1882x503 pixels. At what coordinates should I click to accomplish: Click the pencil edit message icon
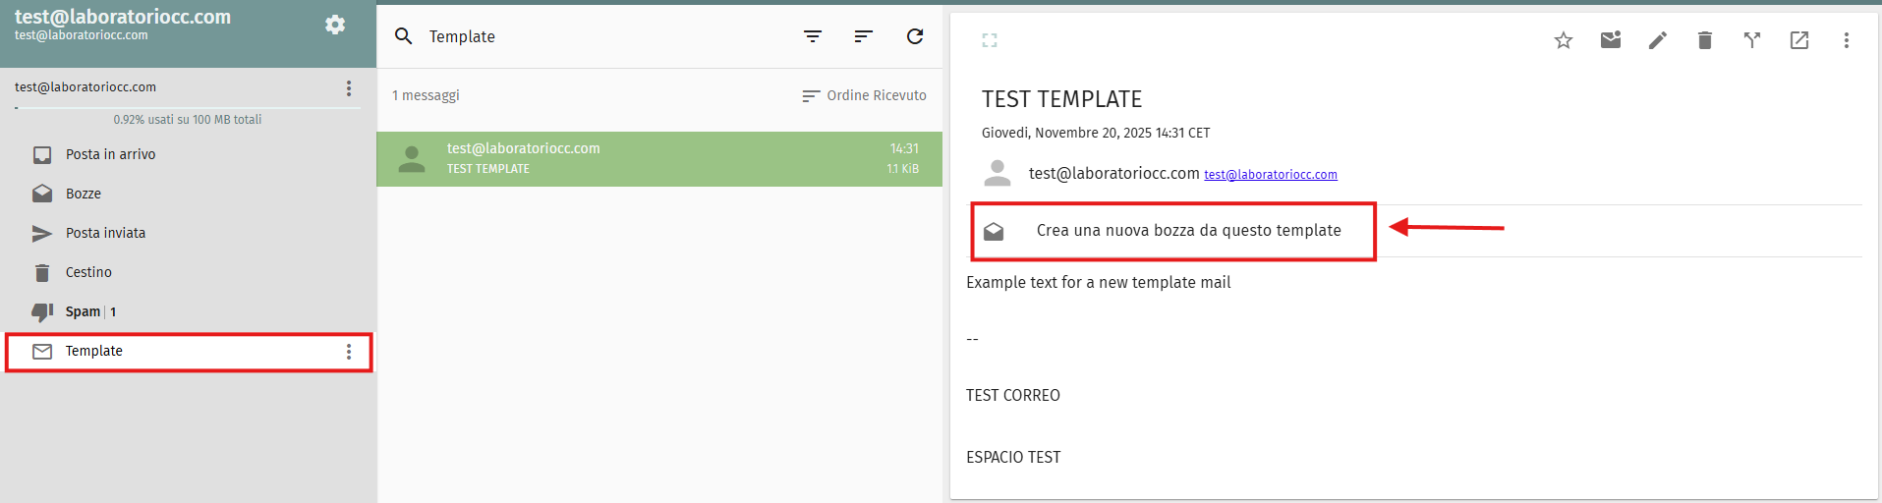(x=1657, y=40)
